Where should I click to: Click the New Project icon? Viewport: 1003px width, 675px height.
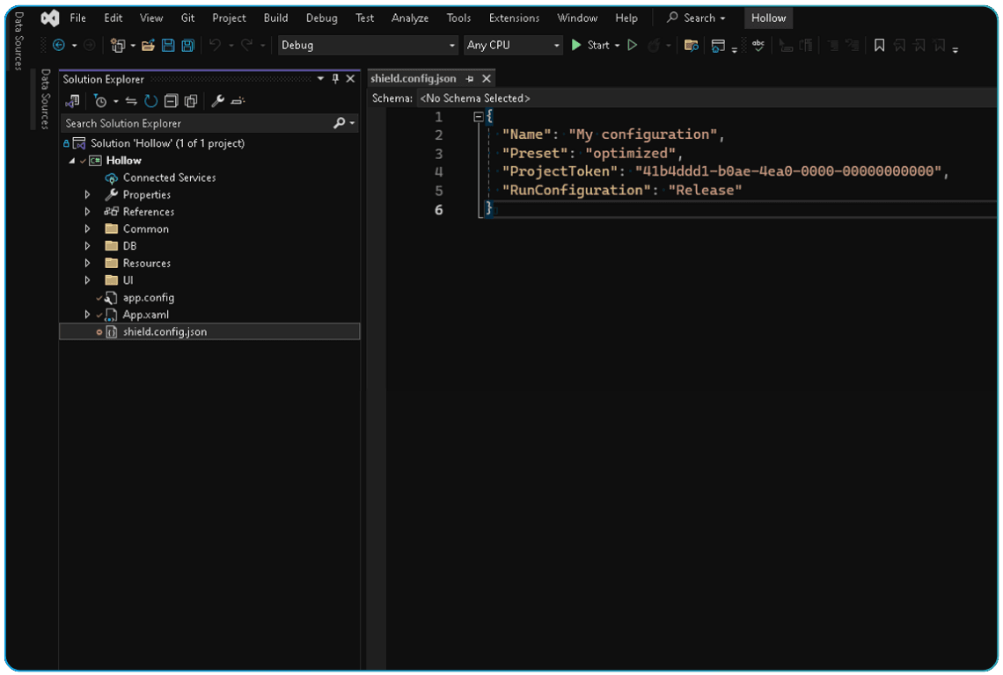click(x=117, y=45)
